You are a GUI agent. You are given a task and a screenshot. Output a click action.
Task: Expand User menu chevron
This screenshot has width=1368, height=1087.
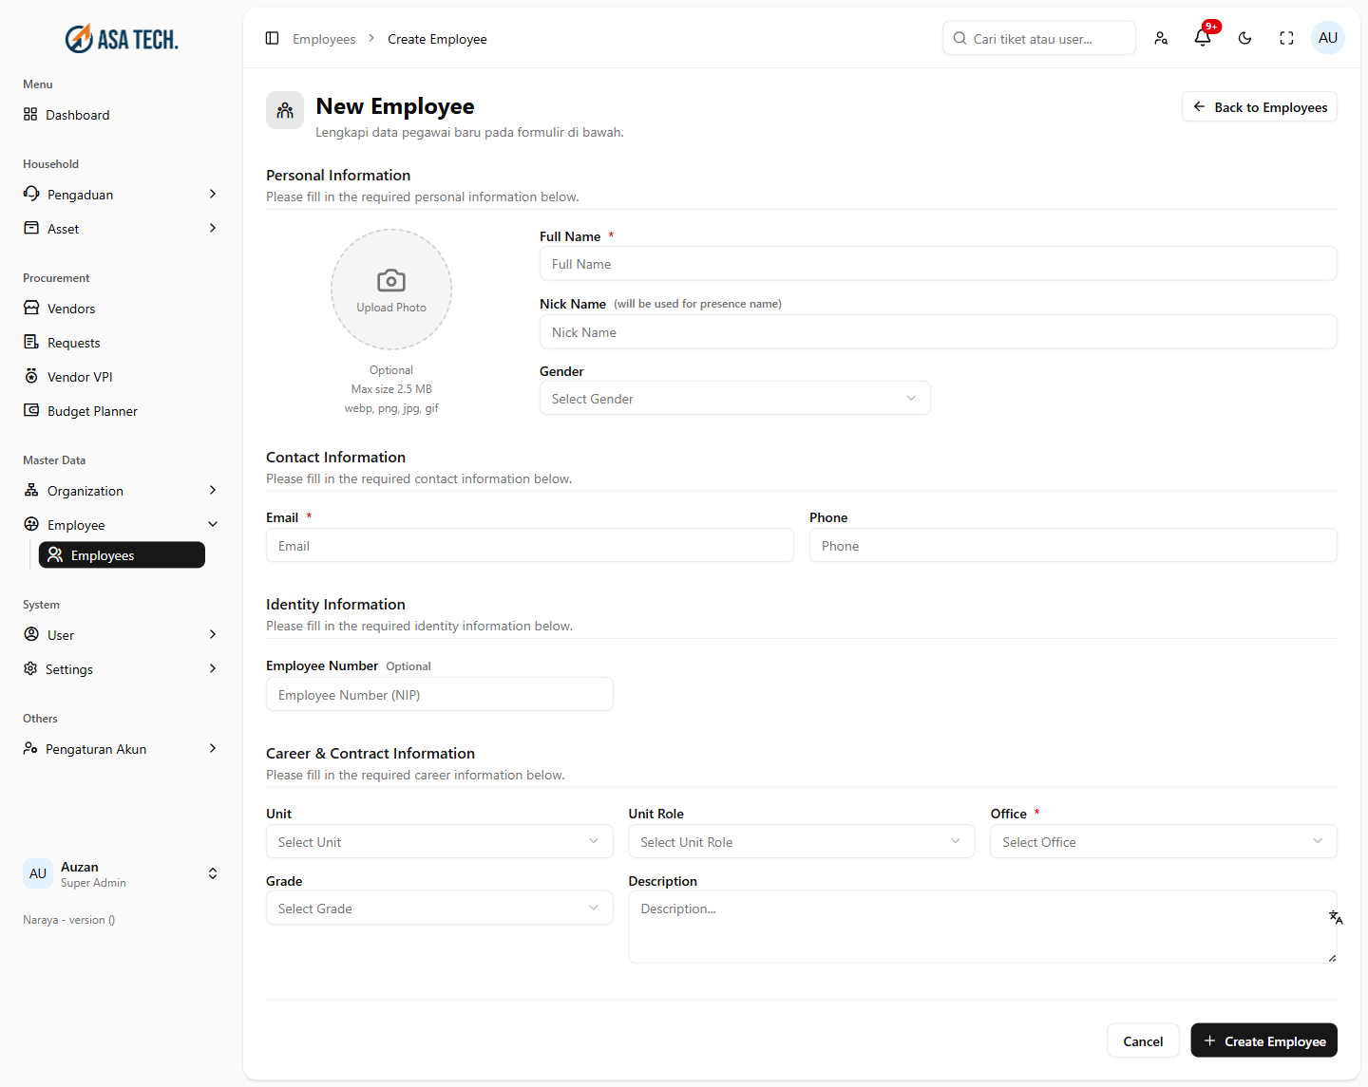pos(213,634)
